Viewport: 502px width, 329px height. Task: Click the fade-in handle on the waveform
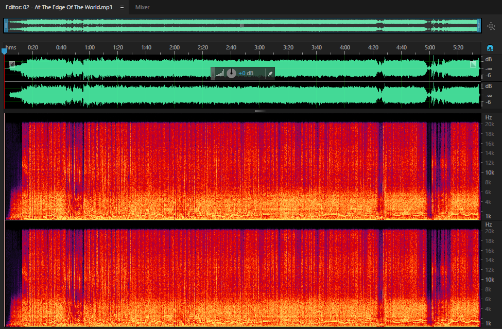[12, 64]
